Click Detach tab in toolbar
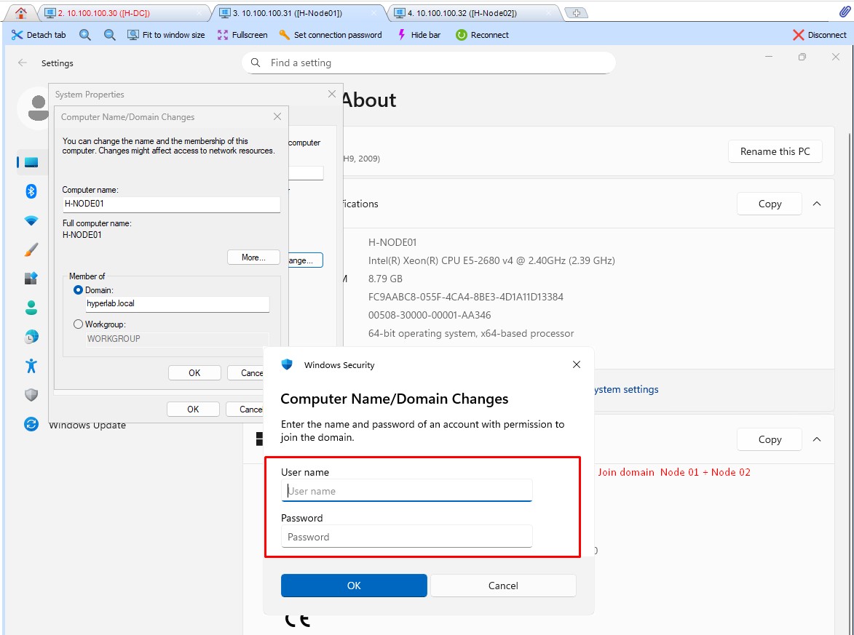The height and width of the screenshot is (635, 854). click(x=39, y=35)
